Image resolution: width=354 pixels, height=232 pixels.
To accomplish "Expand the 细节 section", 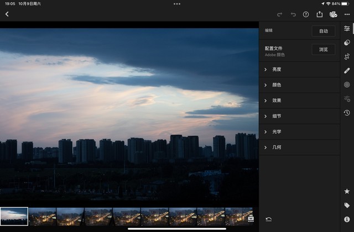I will tap(299, 116).
